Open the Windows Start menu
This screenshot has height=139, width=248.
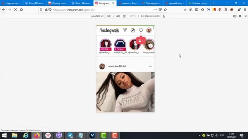4,136
